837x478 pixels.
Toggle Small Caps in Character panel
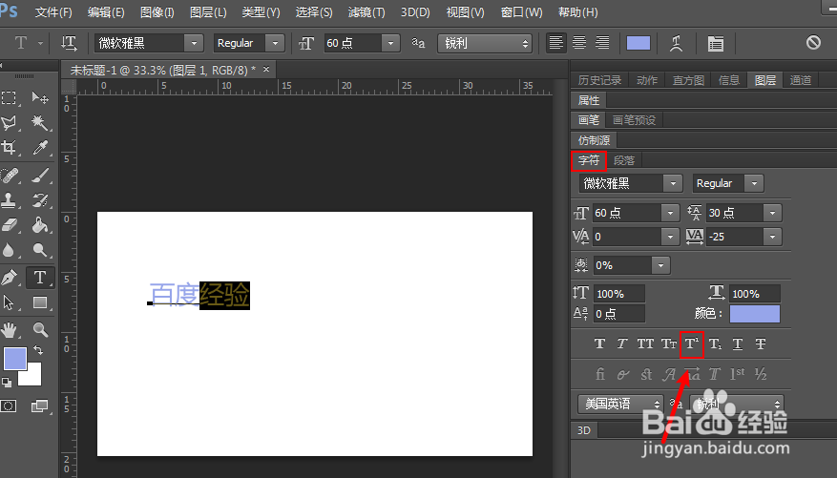click(x=669, y=344)
